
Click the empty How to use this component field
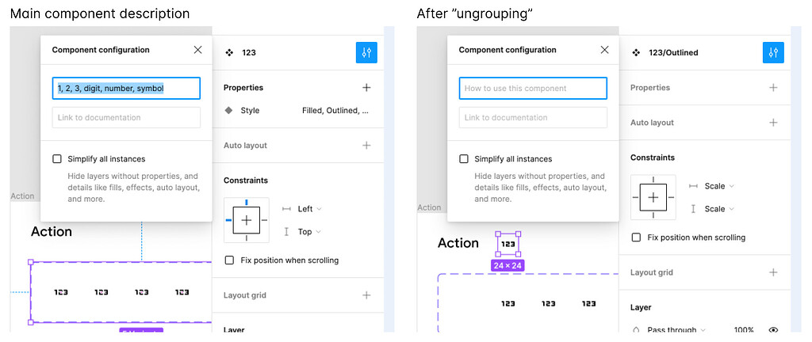coord(533,89)
